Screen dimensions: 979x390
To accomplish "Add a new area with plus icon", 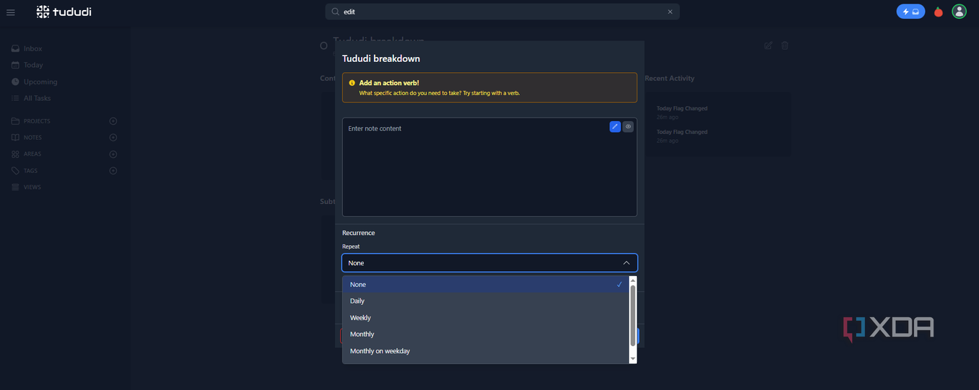I will (x=113, y=154).
